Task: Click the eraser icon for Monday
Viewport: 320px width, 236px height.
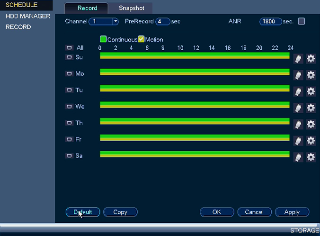Action: (298, 75)
